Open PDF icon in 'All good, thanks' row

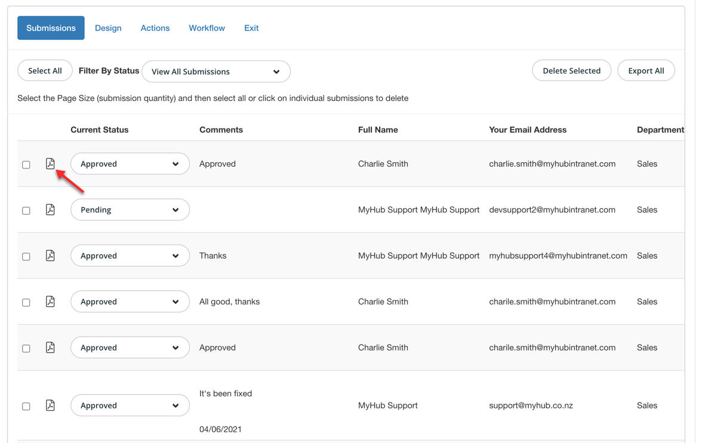pos(50,301)
